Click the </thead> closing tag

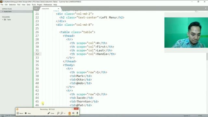pyautogui.click(x=70, y=61)
